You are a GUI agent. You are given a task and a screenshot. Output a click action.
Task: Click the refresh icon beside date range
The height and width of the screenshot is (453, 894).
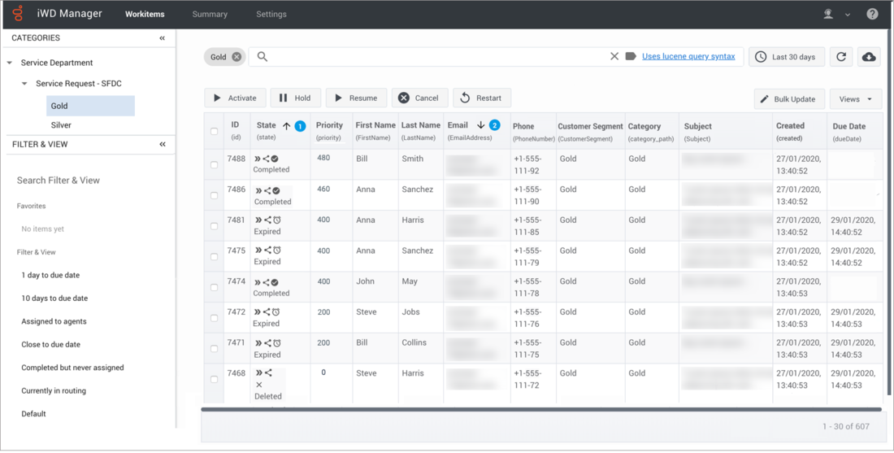pyautogui.click(x=841, y=57)
